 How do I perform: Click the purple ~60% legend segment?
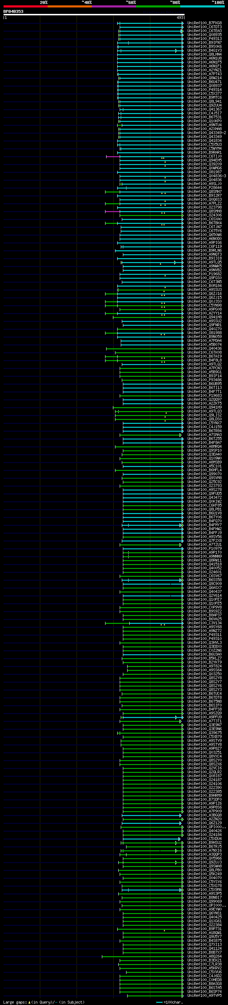pos(114,6)
